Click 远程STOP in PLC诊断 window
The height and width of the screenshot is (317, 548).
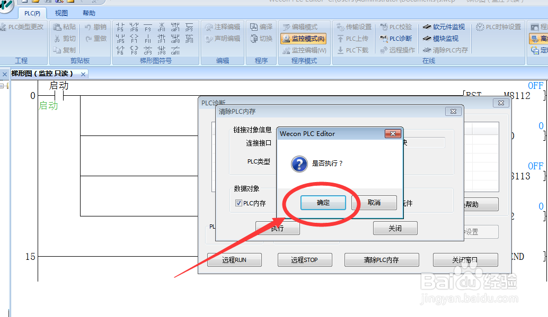(x=305, y=260)
